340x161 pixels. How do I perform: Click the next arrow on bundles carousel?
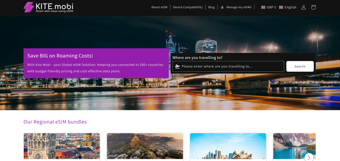[309, 157]
